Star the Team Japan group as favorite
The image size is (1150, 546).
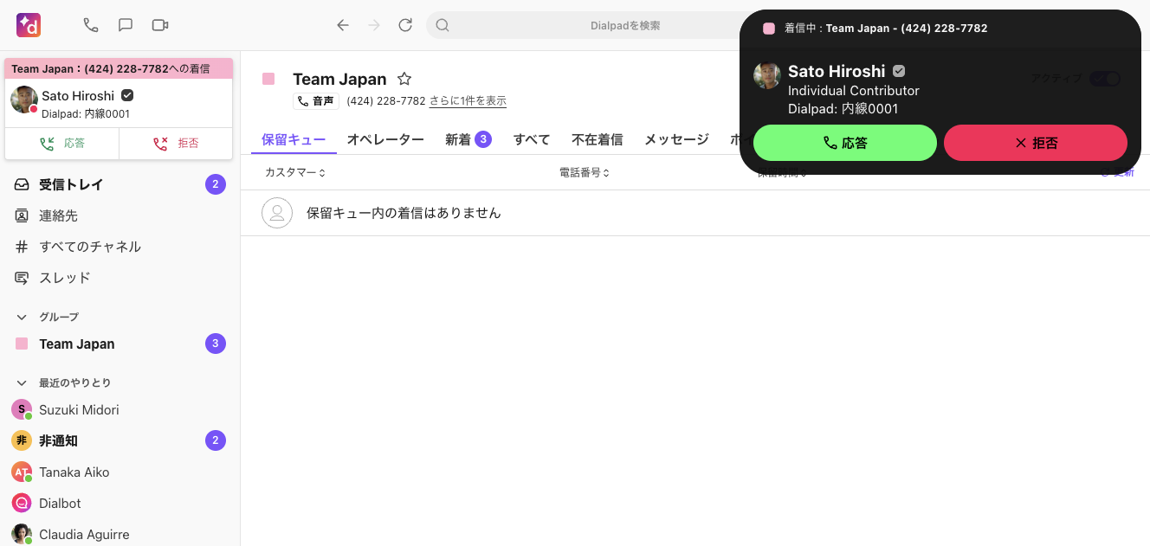[404, 79]
